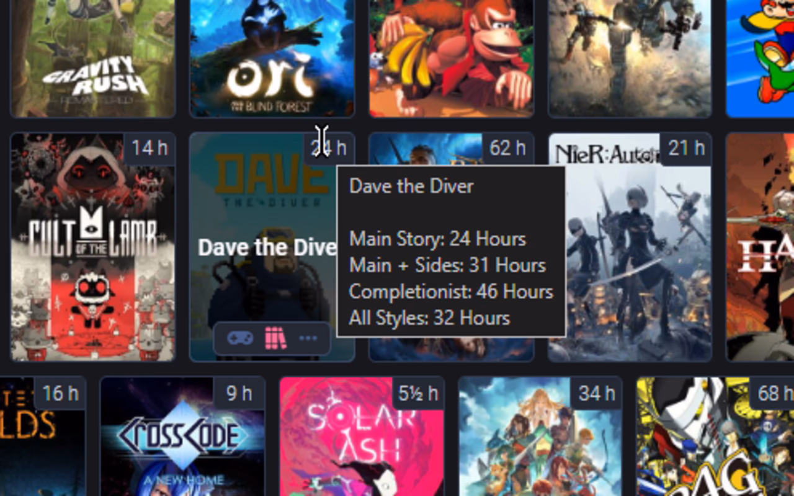
Task: Click 'Main + Sides: 31 Hours' in the tooltip
Action: (447, 265)
